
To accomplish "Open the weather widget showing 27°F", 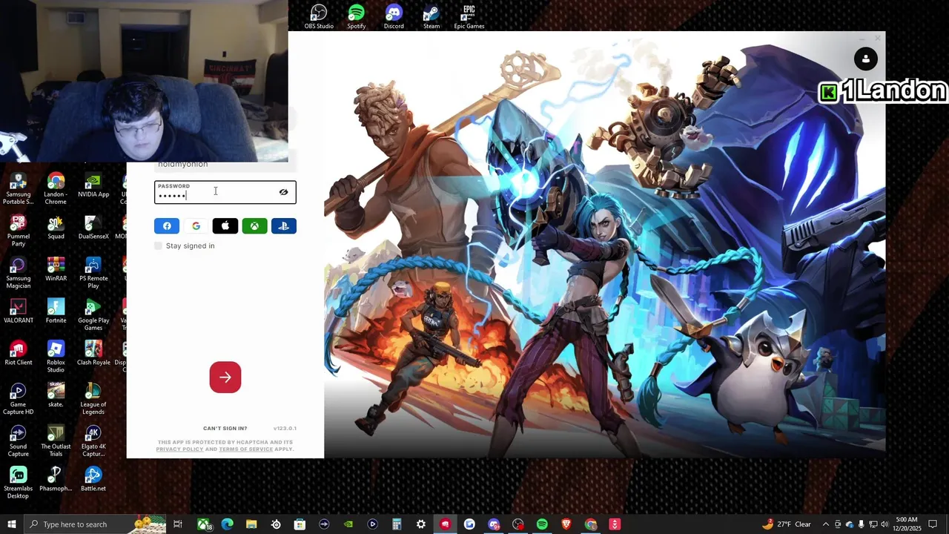I will point(786,524).
